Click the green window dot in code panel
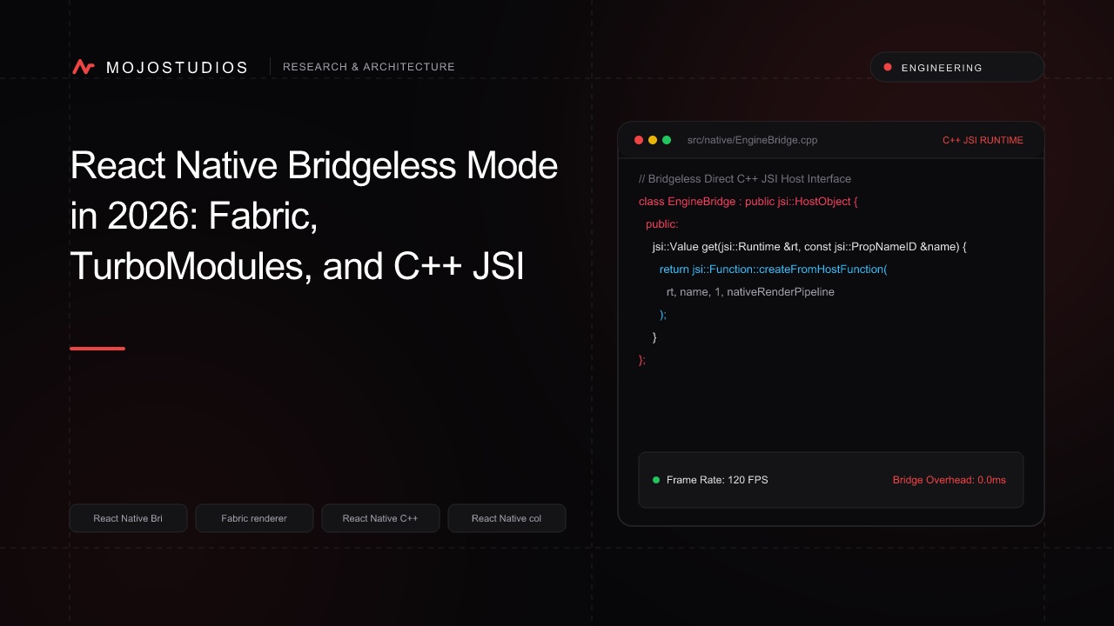The image size is (1114, 626). pos(667,140)
